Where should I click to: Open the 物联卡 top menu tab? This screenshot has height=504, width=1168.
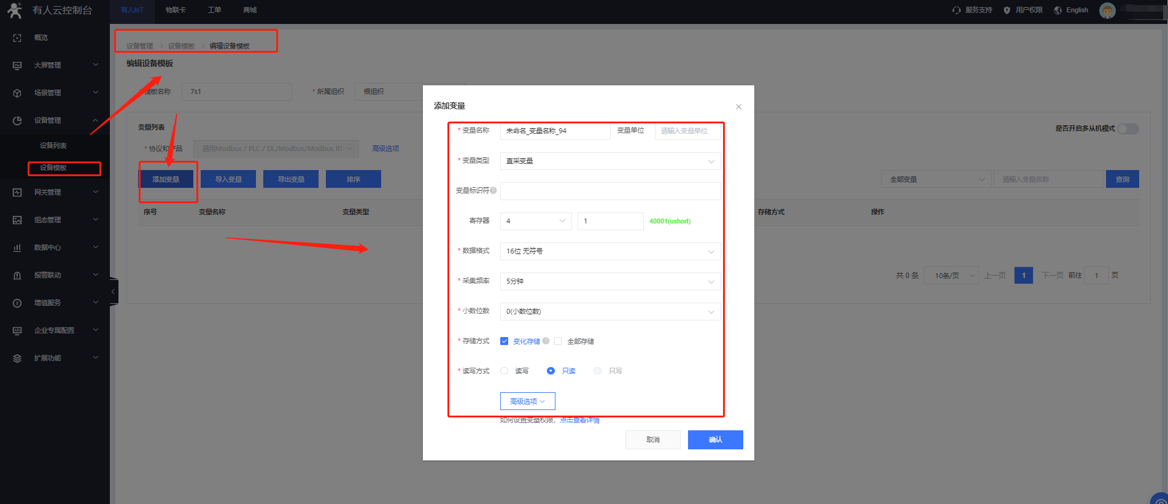pos(176,10)
